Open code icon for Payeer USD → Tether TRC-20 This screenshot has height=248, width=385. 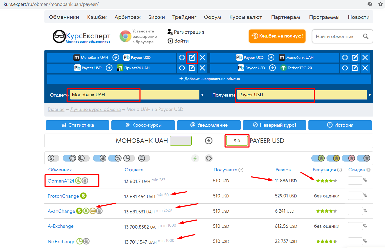point(345,68)
